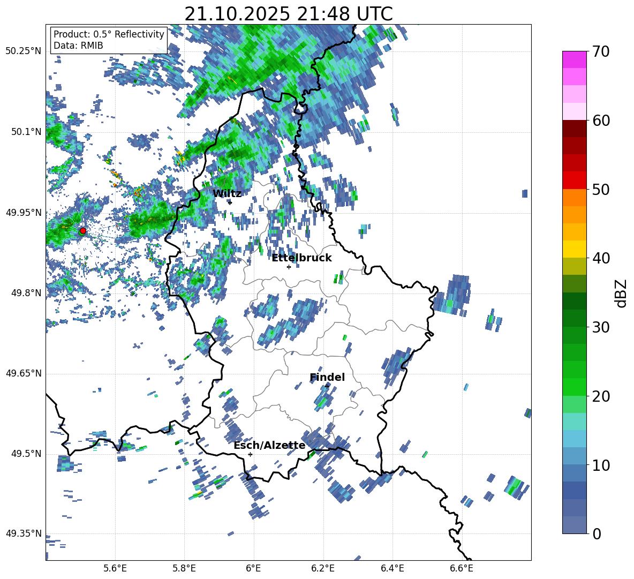Click the colorbar tick label 50
This screenshot has height=579, width=634.
601,190
